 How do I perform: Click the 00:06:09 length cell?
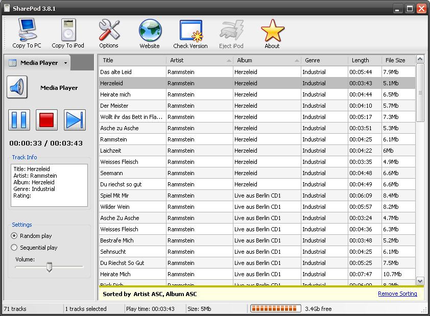click(365, 196)
